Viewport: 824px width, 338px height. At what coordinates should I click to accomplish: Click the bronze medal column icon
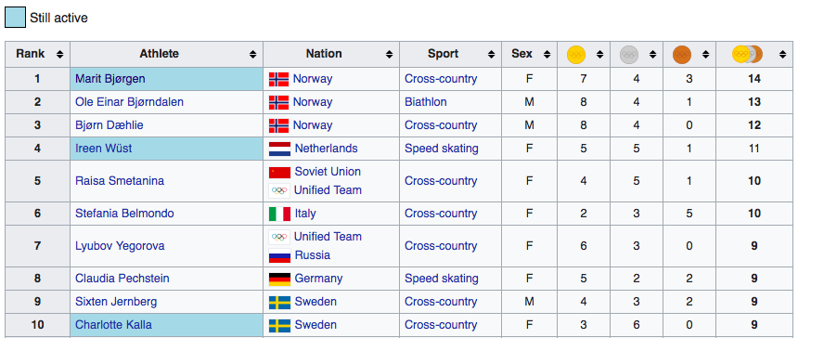682,54
